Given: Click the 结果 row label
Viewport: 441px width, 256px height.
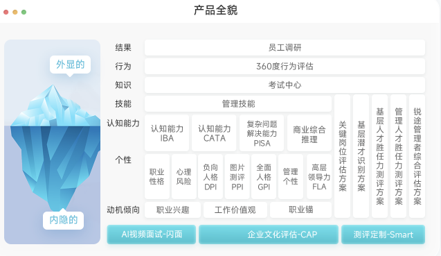Looking at the screenshot, I should tap(123, 48).
